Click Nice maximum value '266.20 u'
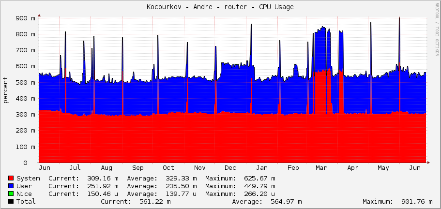This screenshot has height=209, width=441. click(x=259, y=194)
